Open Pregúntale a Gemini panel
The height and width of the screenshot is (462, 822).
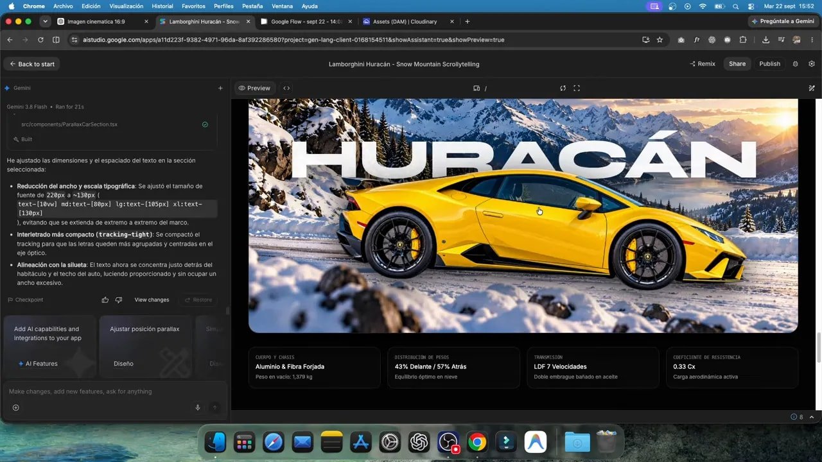(783, 21)
